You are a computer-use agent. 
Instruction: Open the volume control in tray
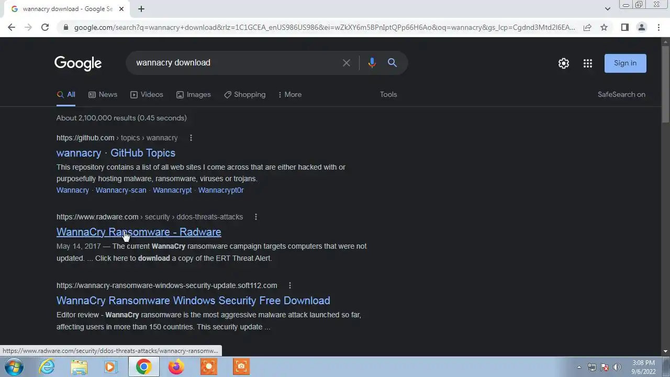617,367
